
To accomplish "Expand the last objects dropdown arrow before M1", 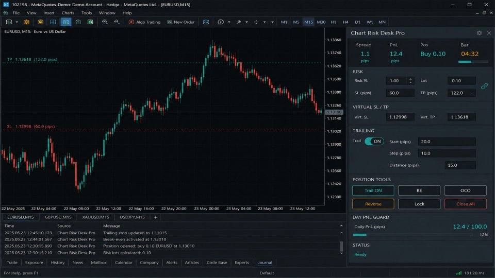I will point(272,22).
